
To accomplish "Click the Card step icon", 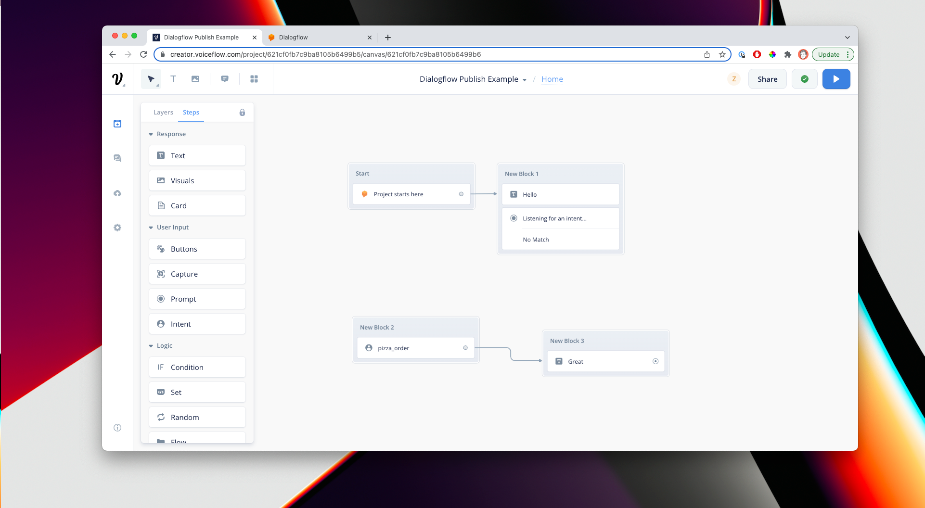I will pyautogui.click(x=161, y=205).
